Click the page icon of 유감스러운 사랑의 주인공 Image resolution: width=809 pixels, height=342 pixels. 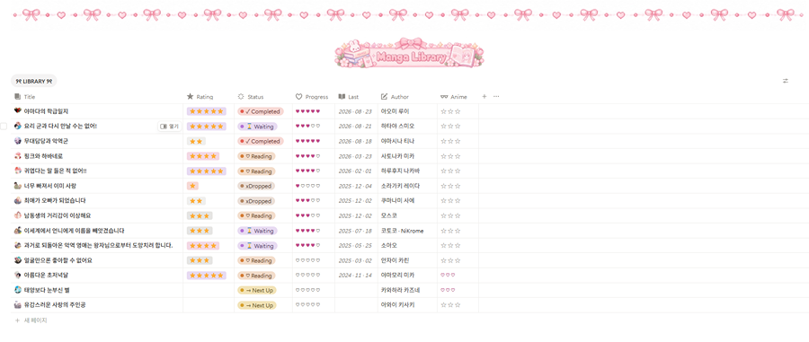click(x=18, y=305)
